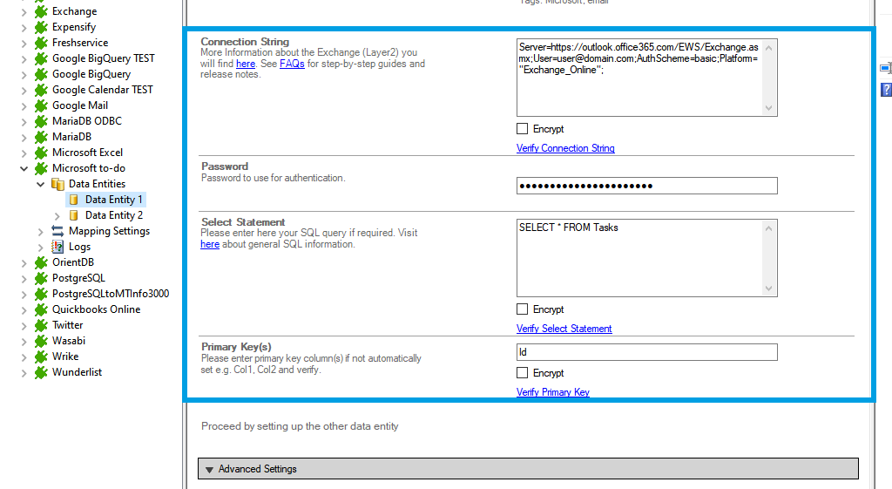The width and height of the screenshot is (892, 489).
Task: Open the FAQs link
Action: [x=292, y=64]
